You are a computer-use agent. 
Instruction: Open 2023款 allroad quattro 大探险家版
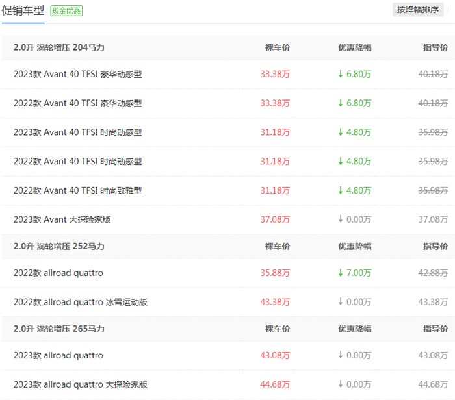tap(80, 385)
